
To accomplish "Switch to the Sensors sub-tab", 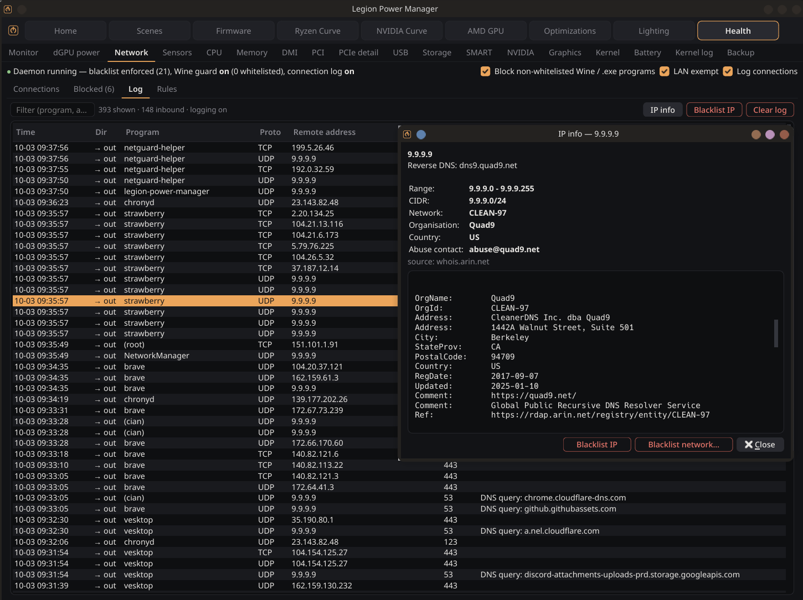I will tap(177, 53).
